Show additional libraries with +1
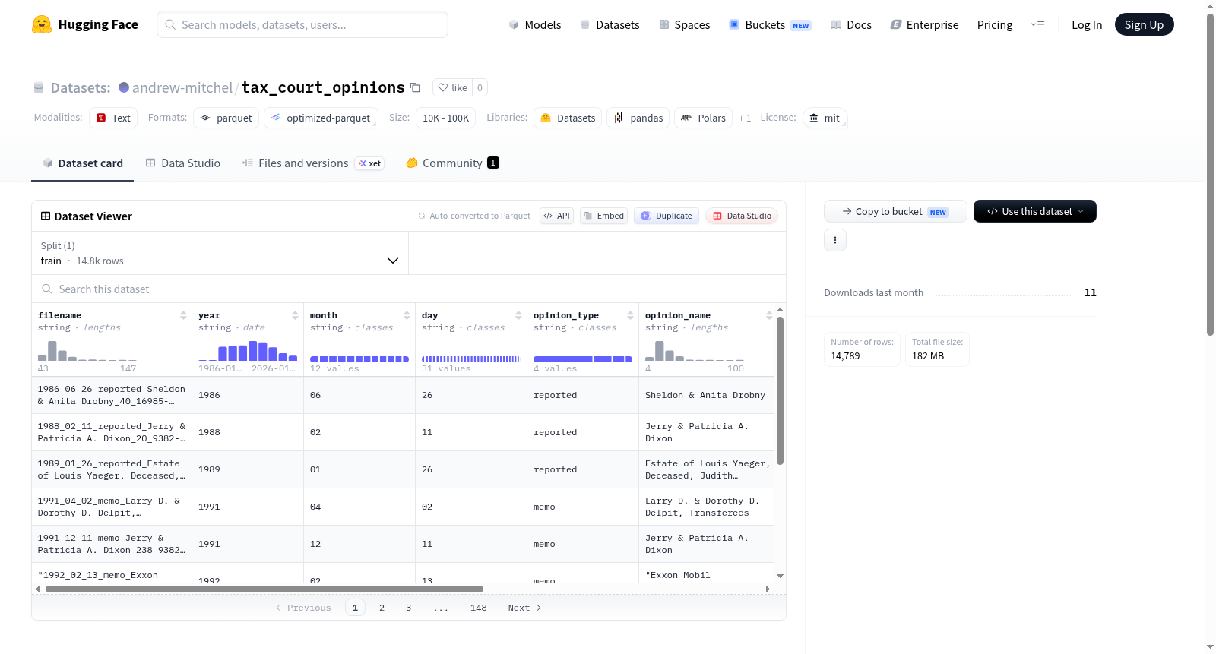The width and height of the screenshot is (1216, 654). tap(745, 118)
